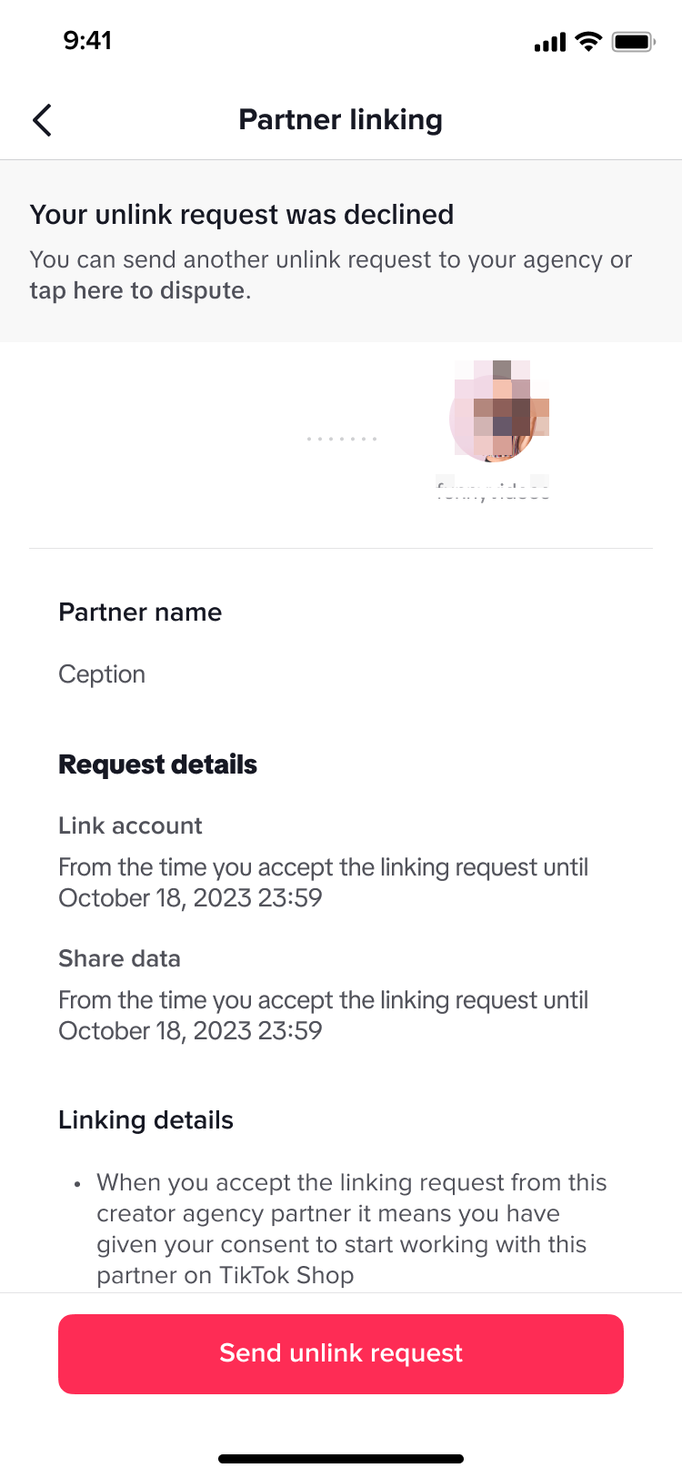This screenshot has width=682, height=1478.
Task: Tap the Wi-Fi status icon
Action: [589, 42]
